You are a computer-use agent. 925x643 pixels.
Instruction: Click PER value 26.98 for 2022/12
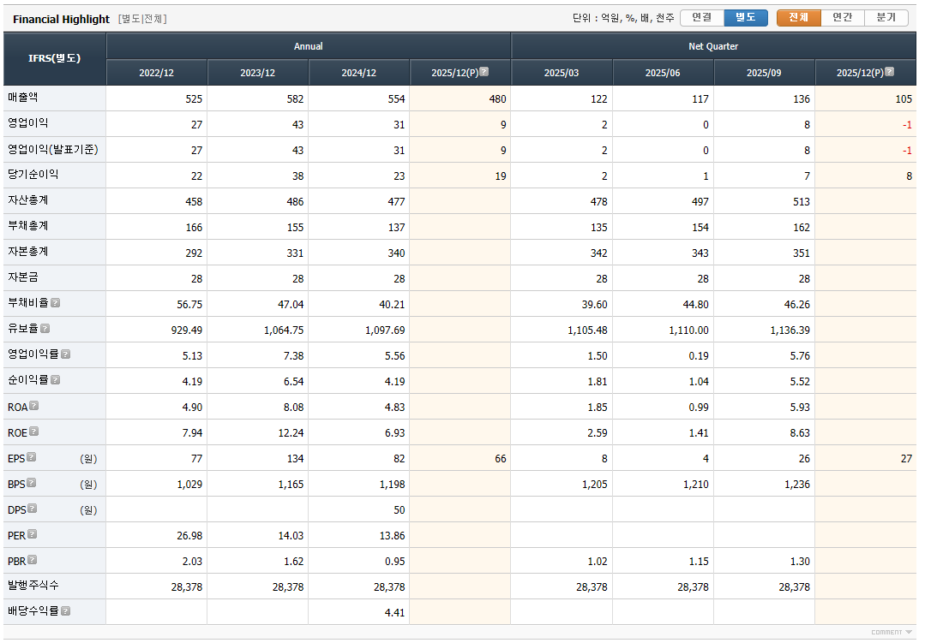coord(189,536)
